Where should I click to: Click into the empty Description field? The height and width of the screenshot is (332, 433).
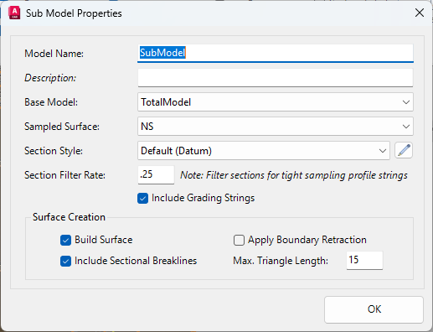coord(276,78)
